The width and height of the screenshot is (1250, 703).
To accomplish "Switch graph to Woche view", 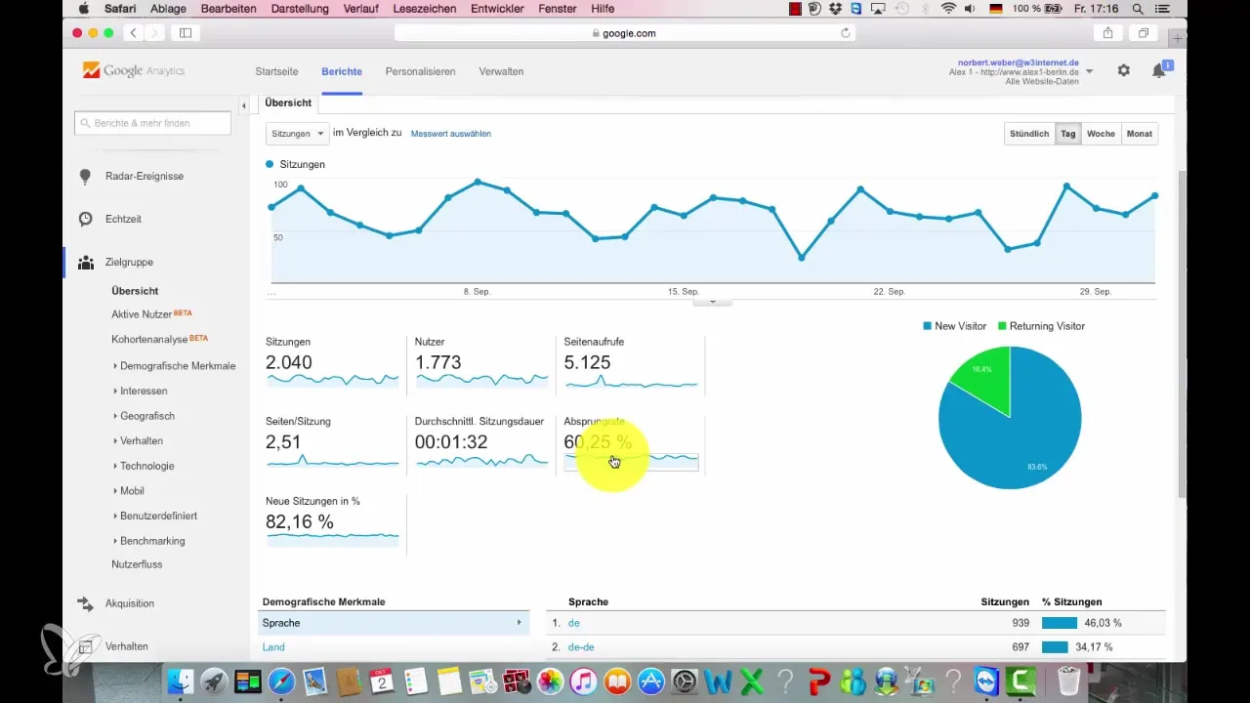I will click(x=1101, y=134).
